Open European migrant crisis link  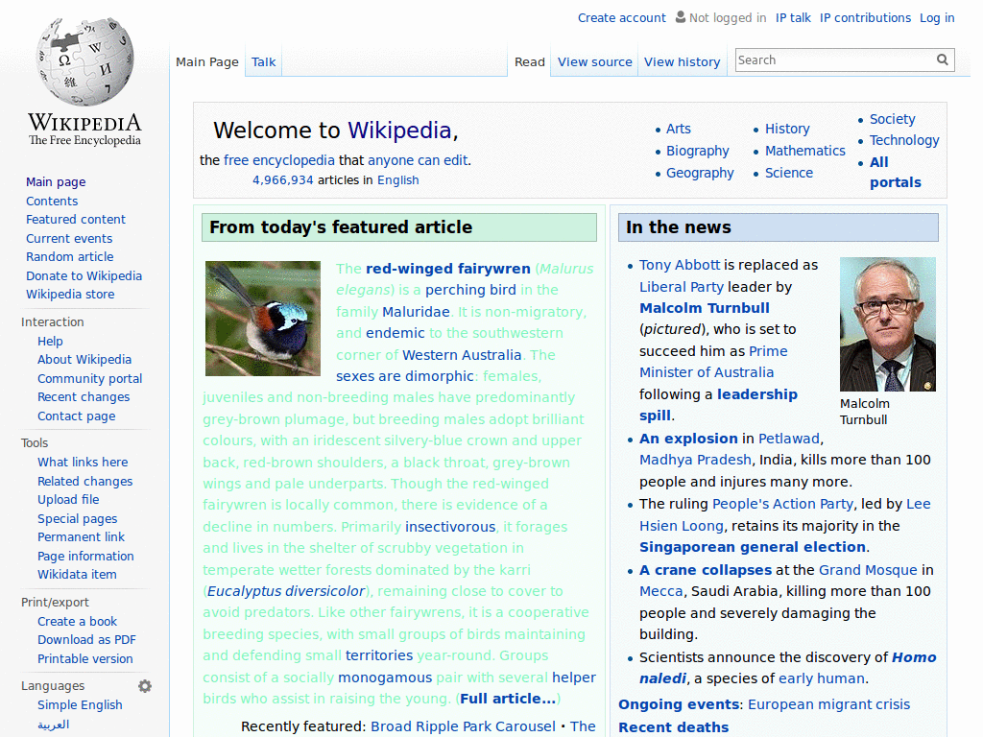click(x=828, y=704)
